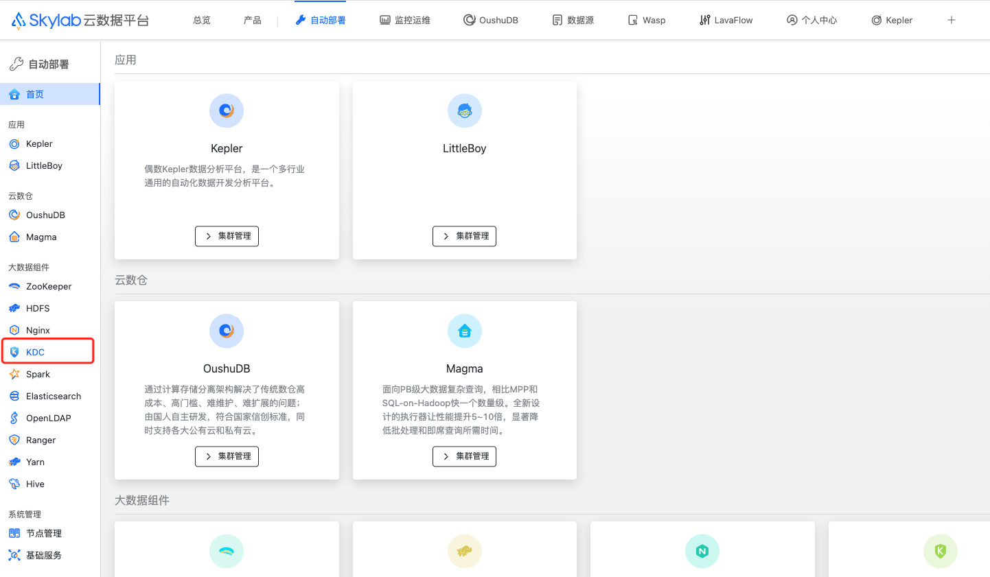Click the Skylab logo icon
The image size is (990, 577).
(19, 21)
